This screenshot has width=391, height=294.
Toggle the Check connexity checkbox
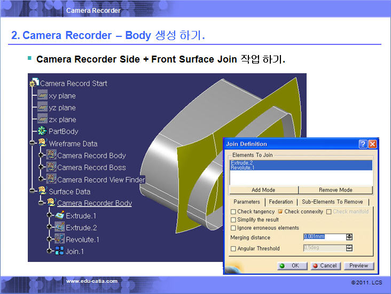[x=280, y=212]
